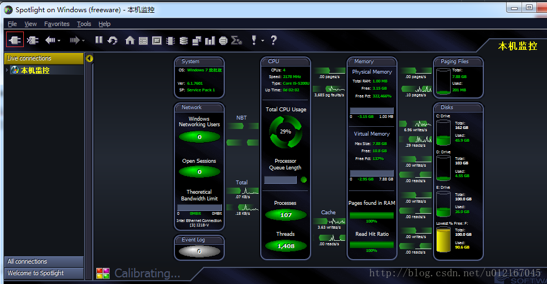Click the C: Drive cylinder icon
The width and height of the screenshot is (547, 284).
pos(443,132)
